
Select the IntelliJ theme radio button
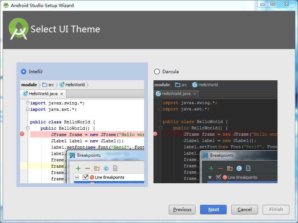[23, 72]
